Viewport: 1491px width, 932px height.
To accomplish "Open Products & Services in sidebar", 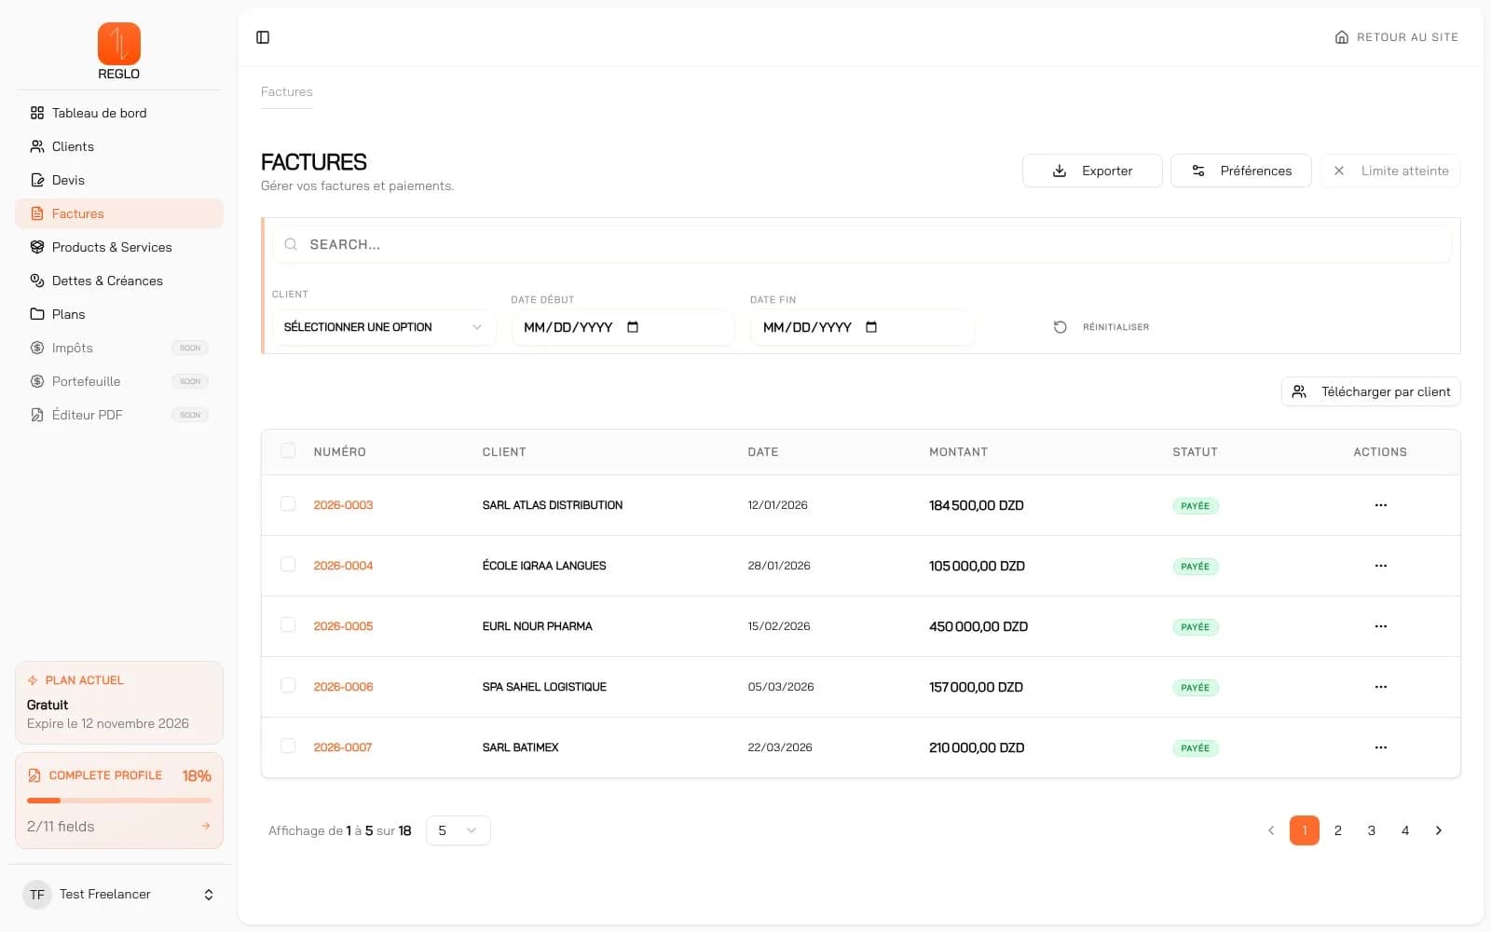I will [119, 247].
